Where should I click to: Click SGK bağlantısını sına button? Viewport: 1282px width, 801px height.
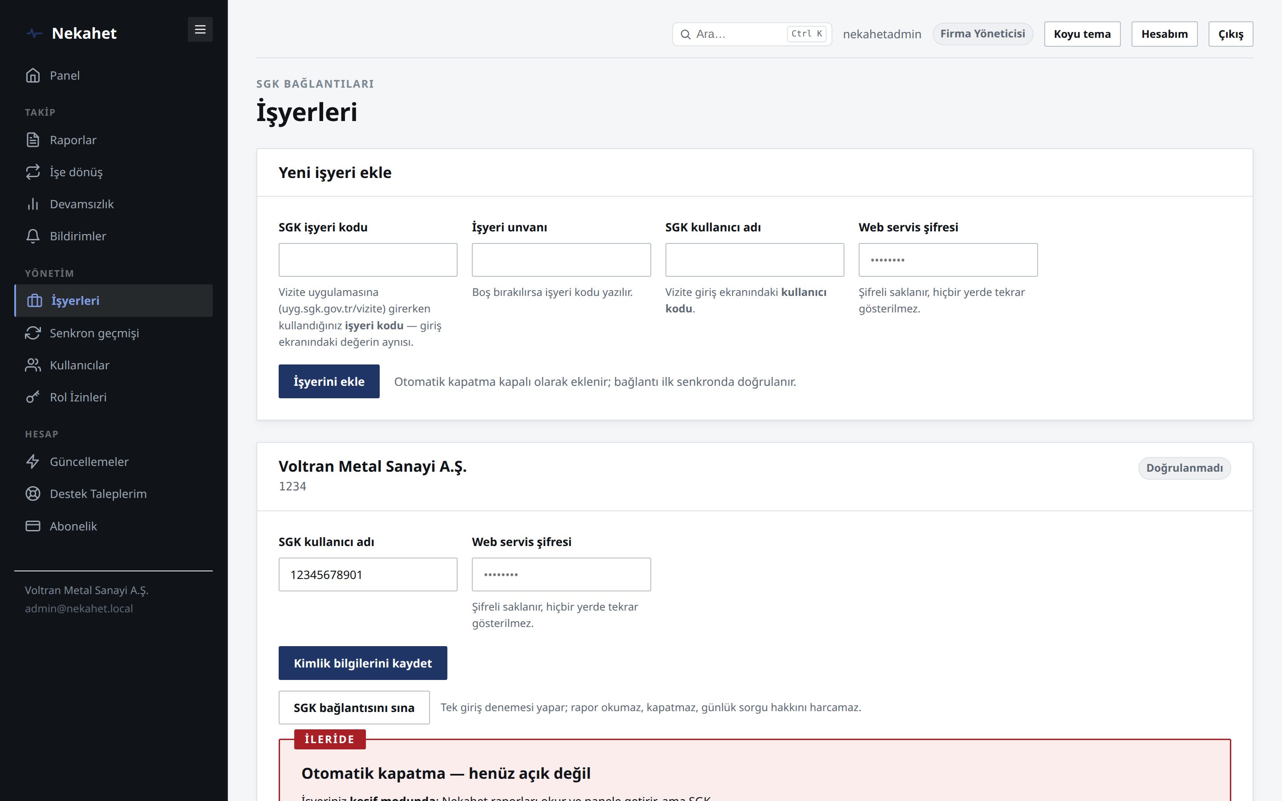point(354,708)
